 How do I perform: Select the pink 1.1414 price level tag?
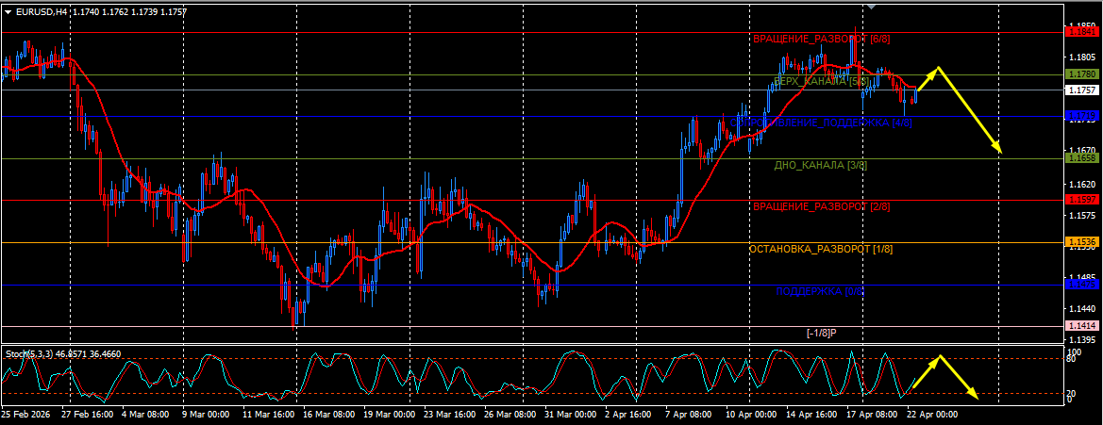tap(1080, 326)
